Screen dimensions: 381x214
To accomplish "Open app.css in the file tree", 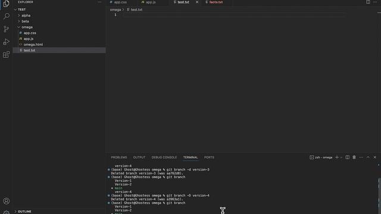I will click(60, 33).
